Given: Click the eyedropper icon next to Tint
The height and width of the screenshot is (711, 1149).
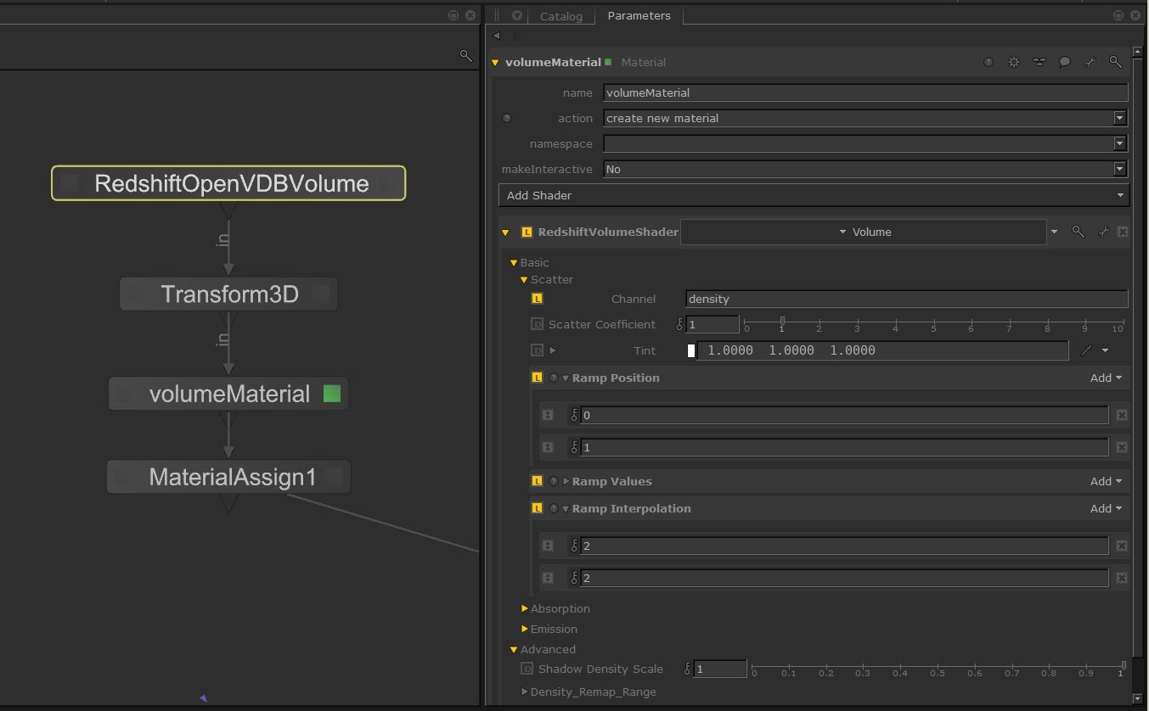Looking at the screenshot, I should [x=1086, y=350].
